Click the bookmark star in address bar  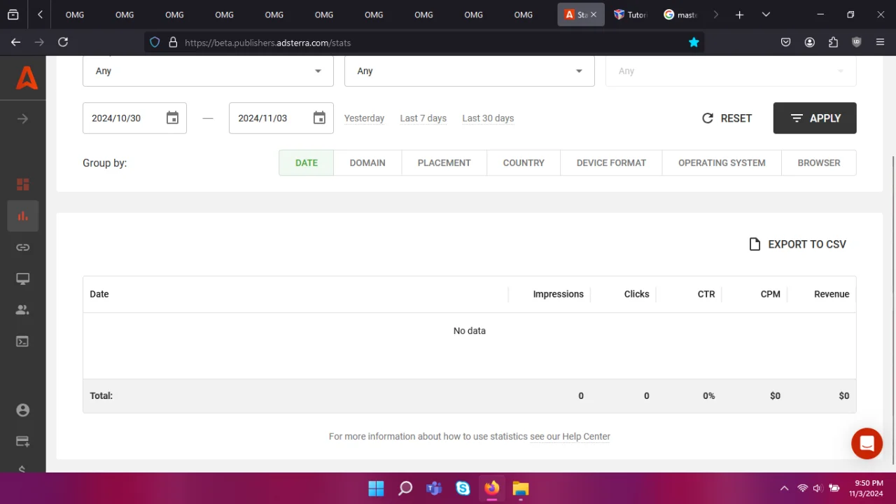point(694,43)
